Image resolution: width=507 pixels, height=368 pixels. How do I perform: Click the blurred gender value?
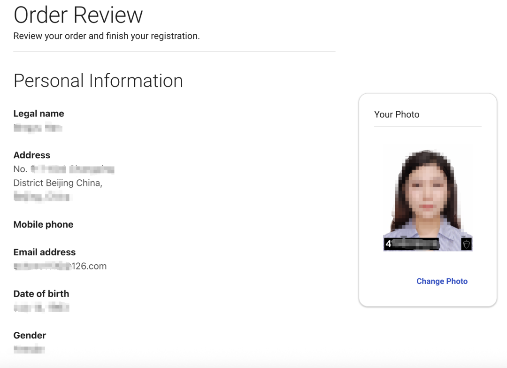tap(29, 349)
